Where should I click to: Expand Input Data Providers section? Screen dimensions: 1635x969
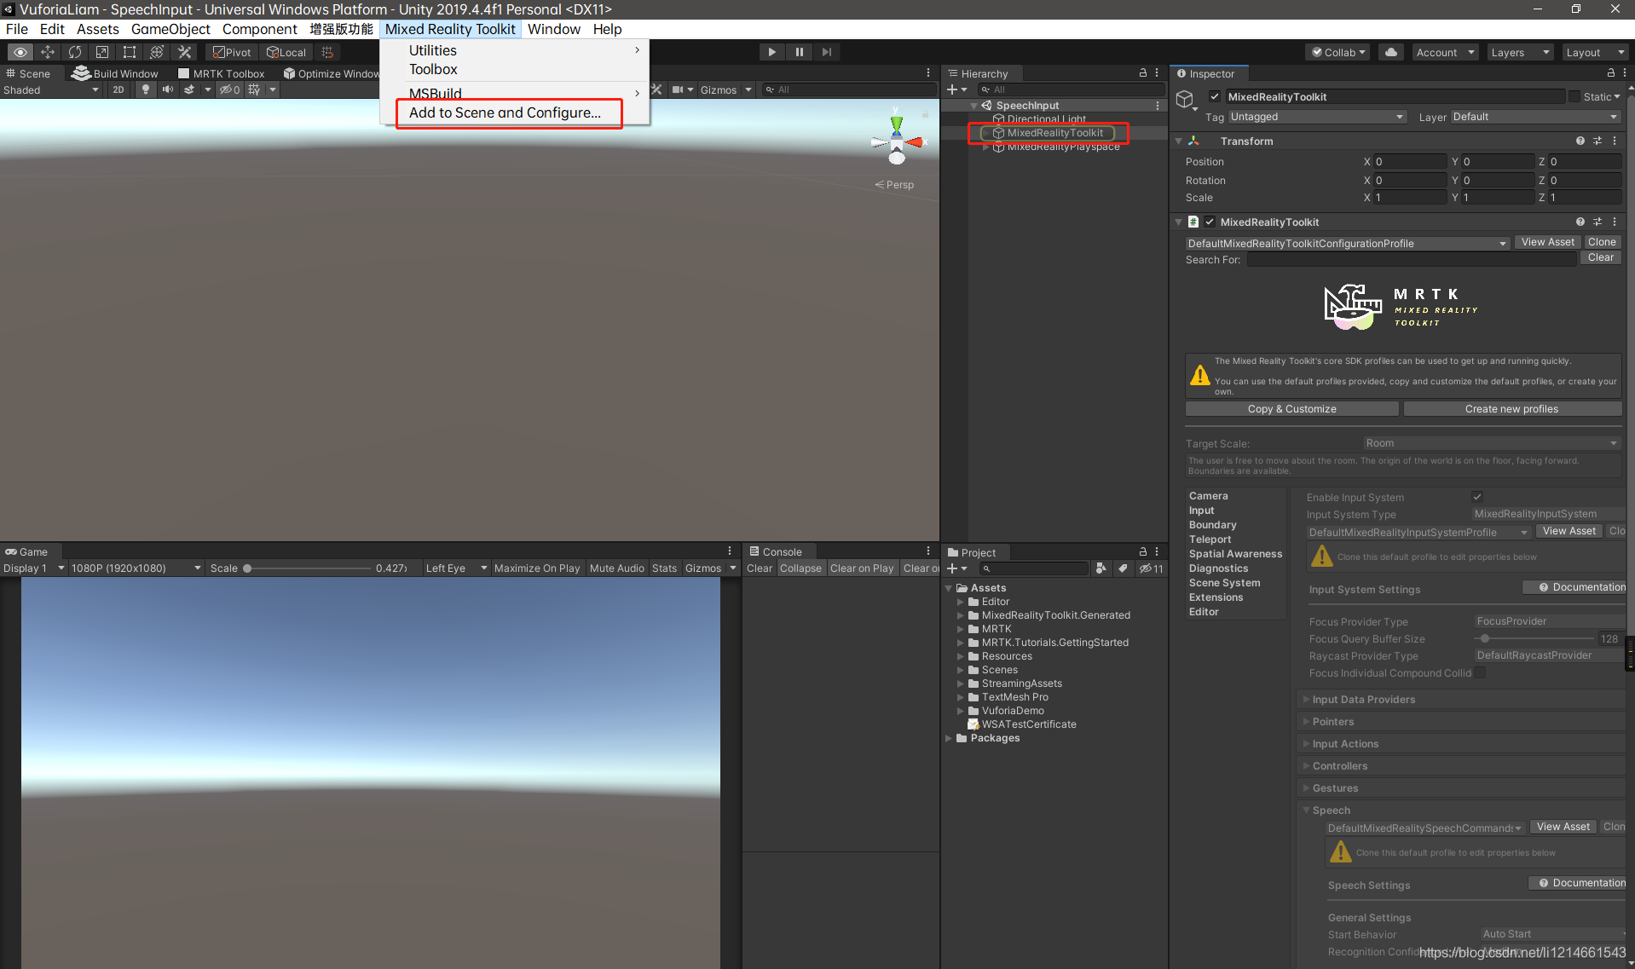[x=1306, y=700]
